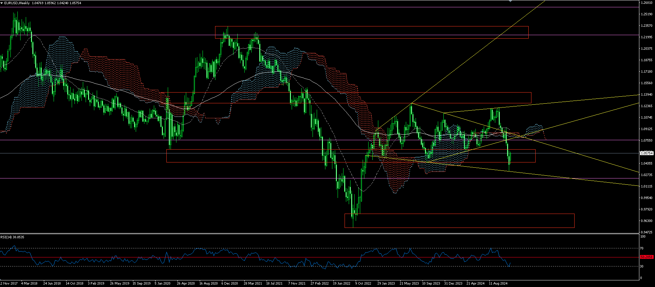Click the 11 Aug 2024 date label
The width and height of the screenshot is (655, 287).
498,283
